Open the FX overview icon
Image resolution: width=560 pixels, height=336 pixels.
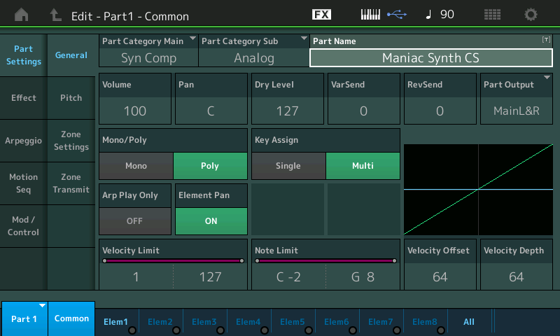321,15
